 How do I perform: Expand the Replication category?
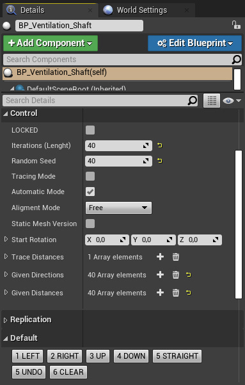pos(6,320)
